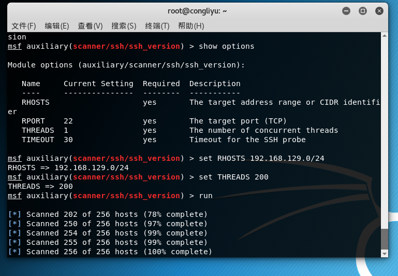Click the 'run' command text

click(x=205, y=196)
